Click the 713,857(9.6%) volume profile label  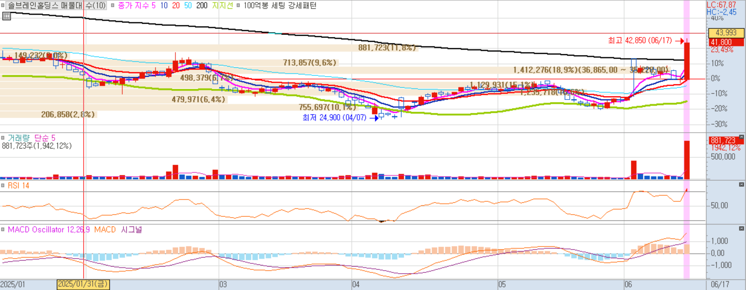pos(310,63)
